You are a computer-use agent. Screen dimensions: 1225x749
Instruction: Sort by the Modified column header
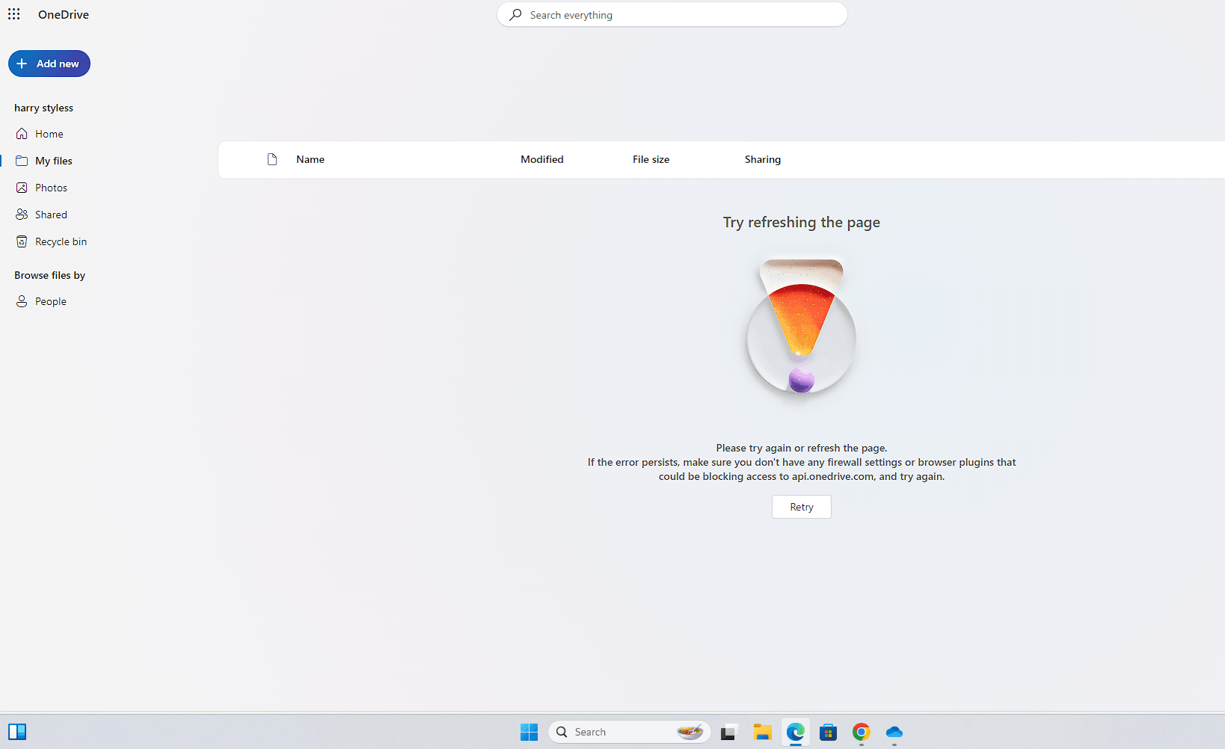542,159
